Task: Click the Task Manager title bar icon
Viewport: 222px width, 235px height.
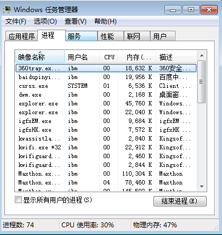Action: pyautogui.click(x=7, y=9)
